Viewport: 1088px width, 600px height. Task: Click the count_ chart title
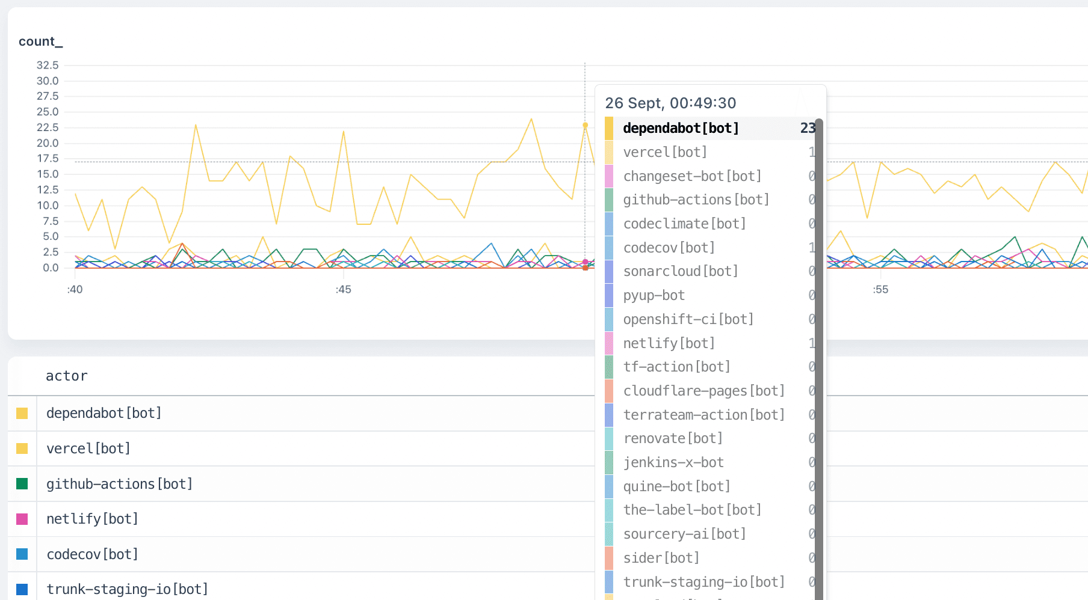point(40,41)
